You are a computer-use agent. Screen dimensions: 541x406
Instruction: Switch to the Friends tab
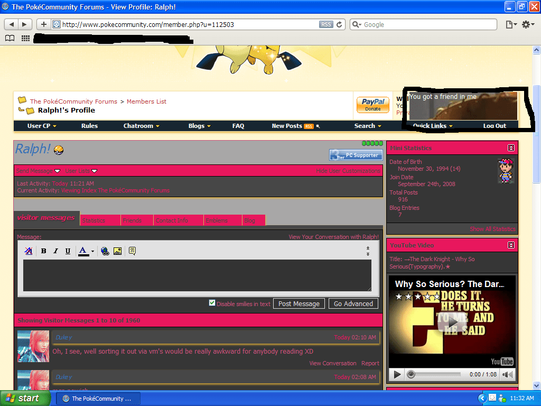pos(137,220)
